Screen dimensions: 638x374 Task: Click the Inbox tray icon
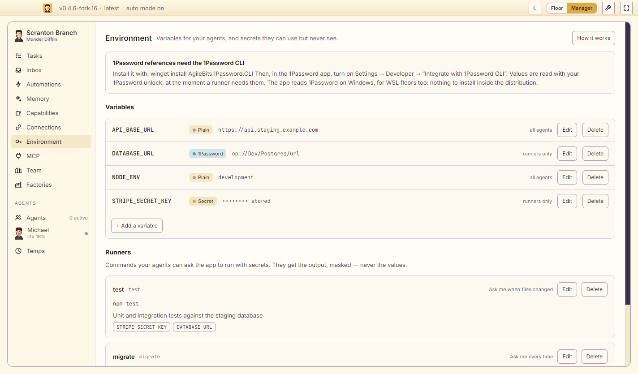(x=18, y=70)
